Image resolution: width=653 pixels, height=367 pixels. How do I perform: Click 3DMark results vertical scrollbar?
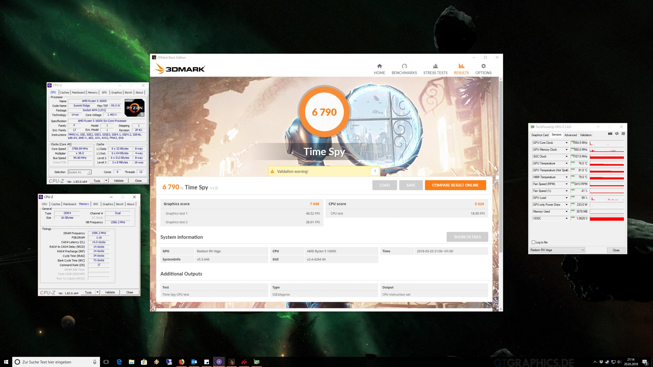click(x=500, y=166)
